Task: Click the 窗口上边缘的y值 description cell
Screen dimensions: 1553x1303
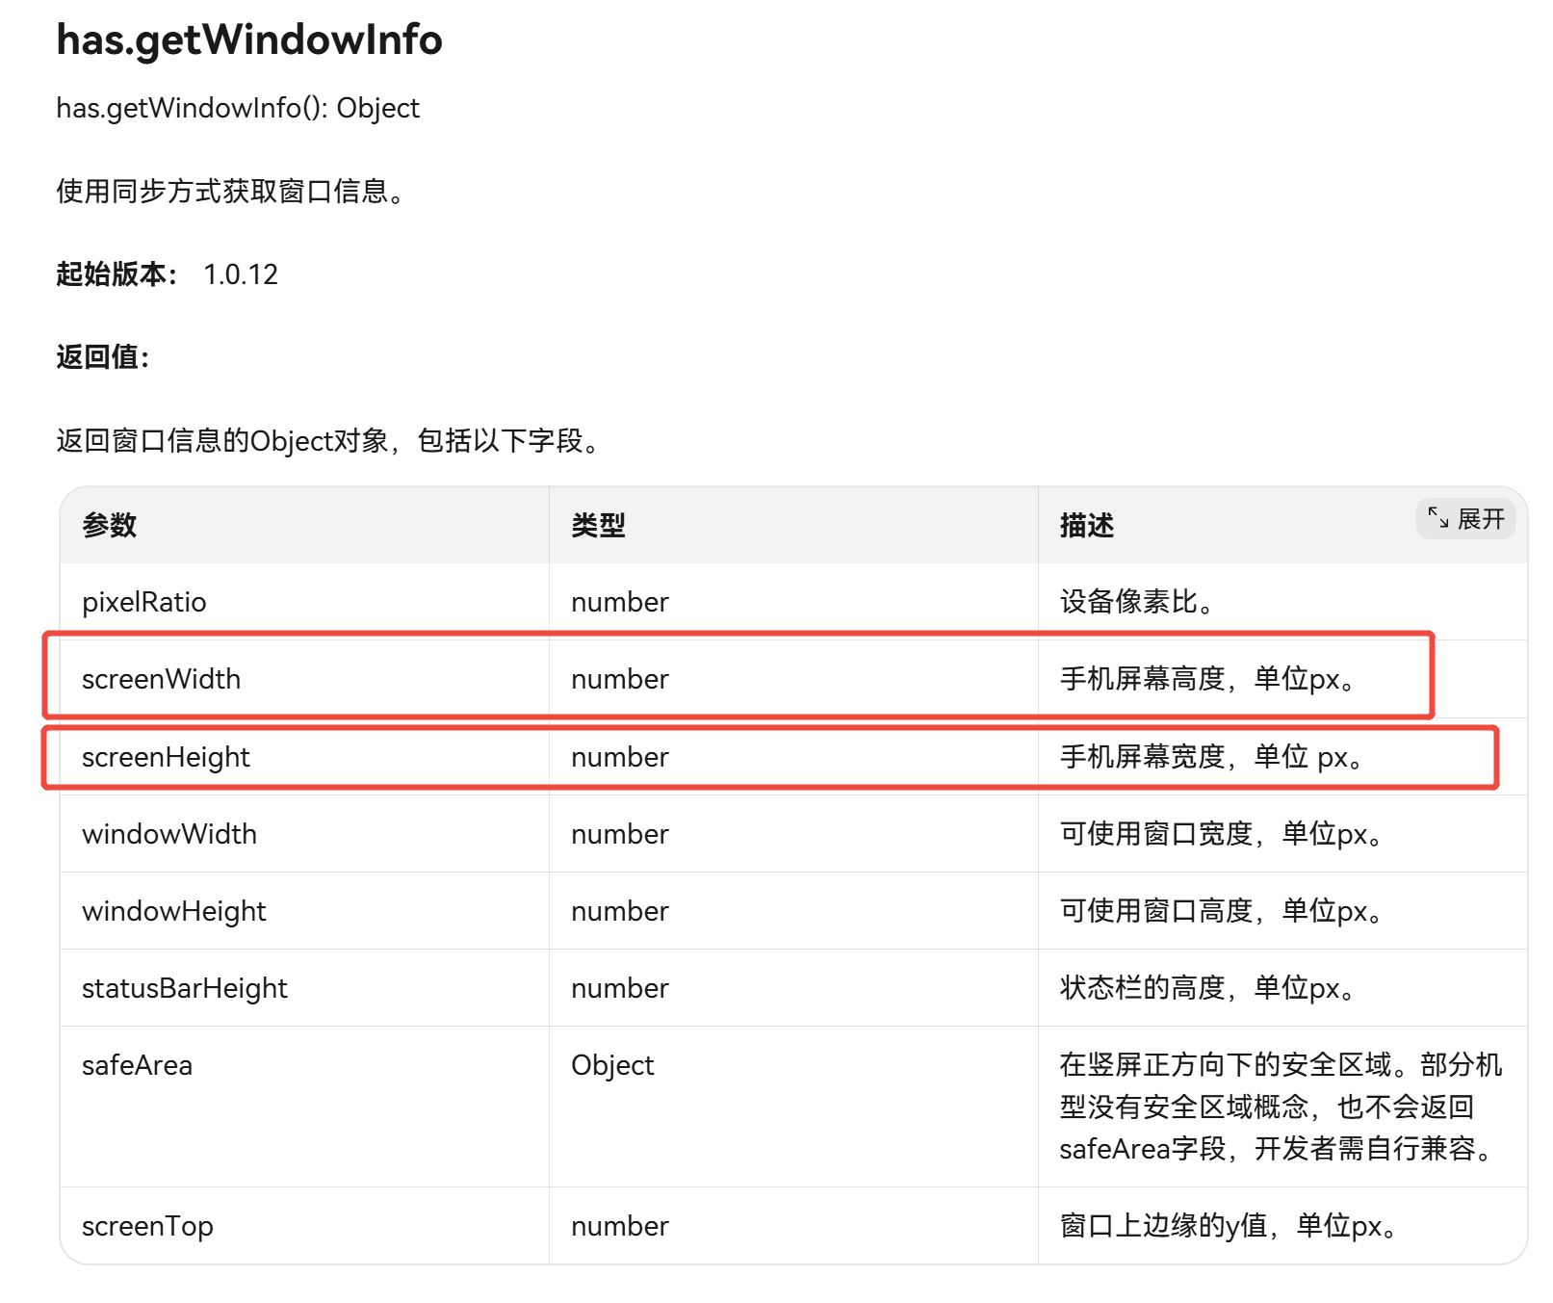Action: [1228, 1226]
